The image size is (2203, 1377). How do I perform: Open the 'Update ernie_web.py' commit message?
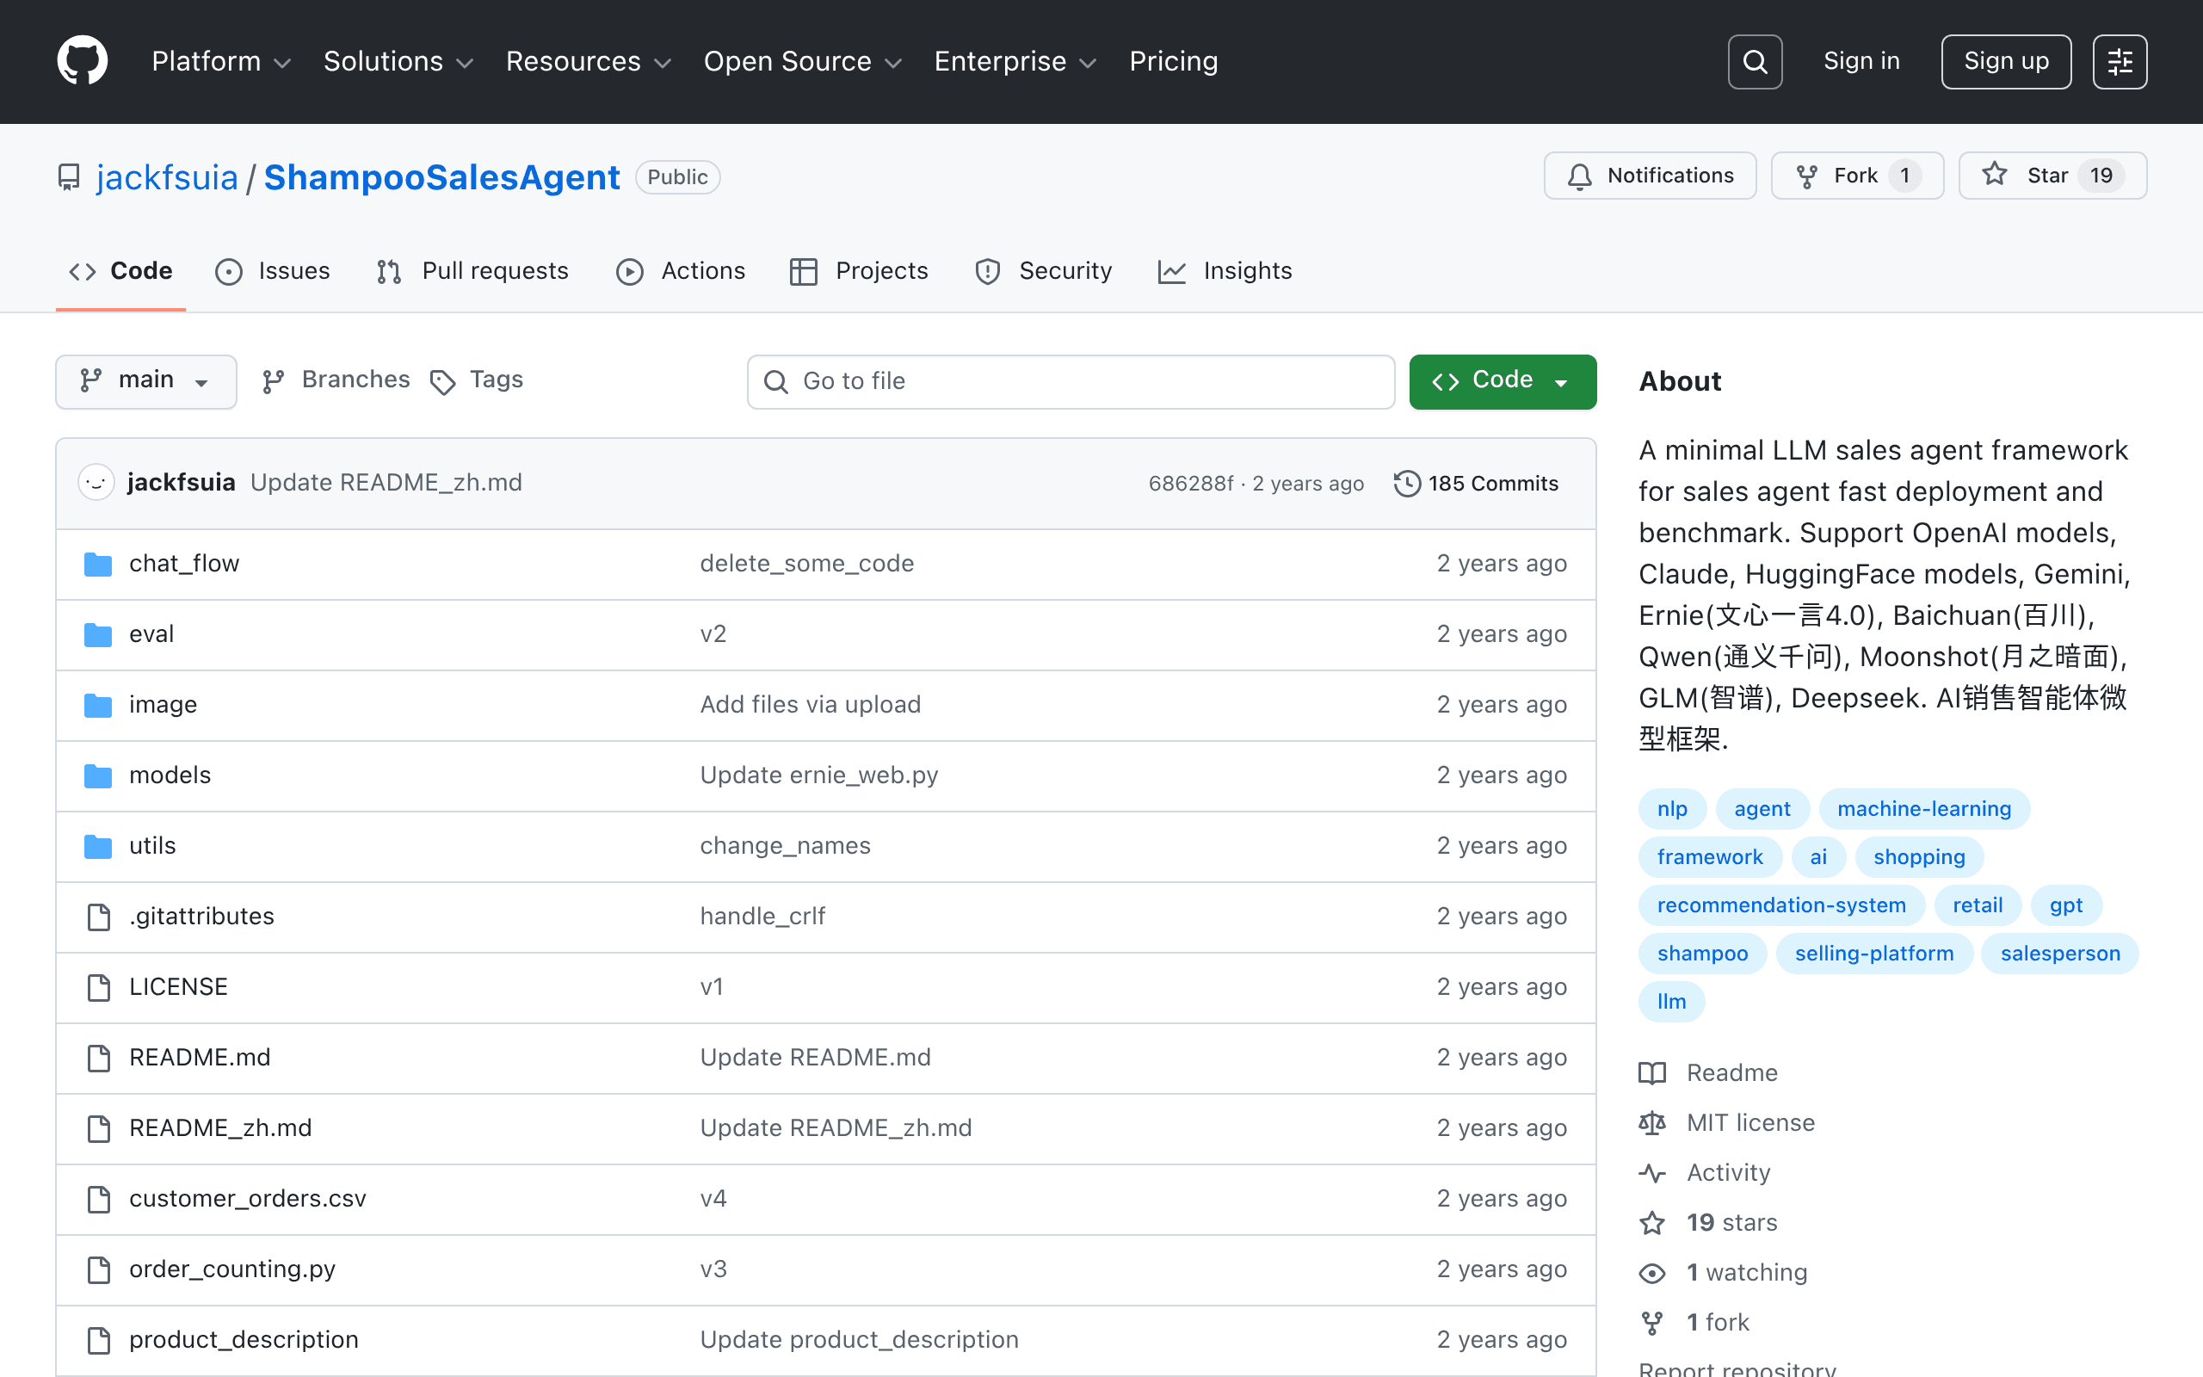tap(818, 776)
